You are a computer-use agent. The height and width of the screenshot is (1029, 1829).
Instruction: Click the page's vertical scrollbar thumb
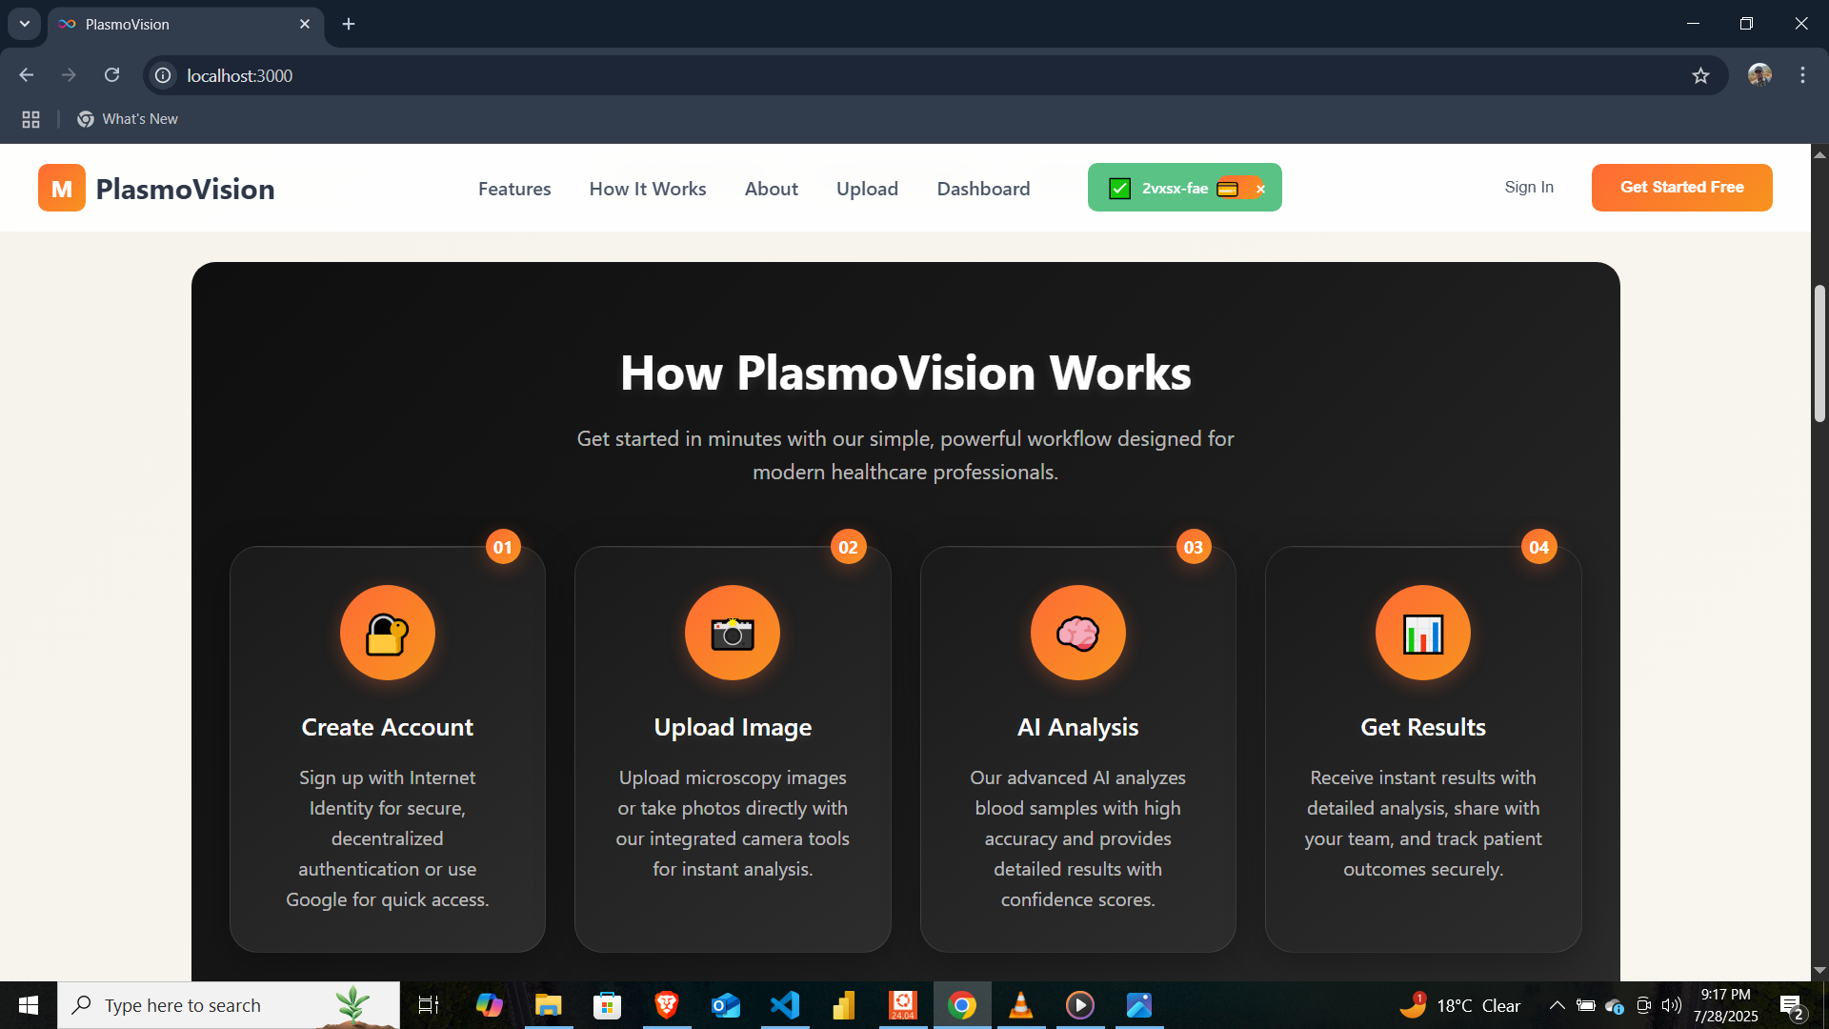click(1819, 353)
